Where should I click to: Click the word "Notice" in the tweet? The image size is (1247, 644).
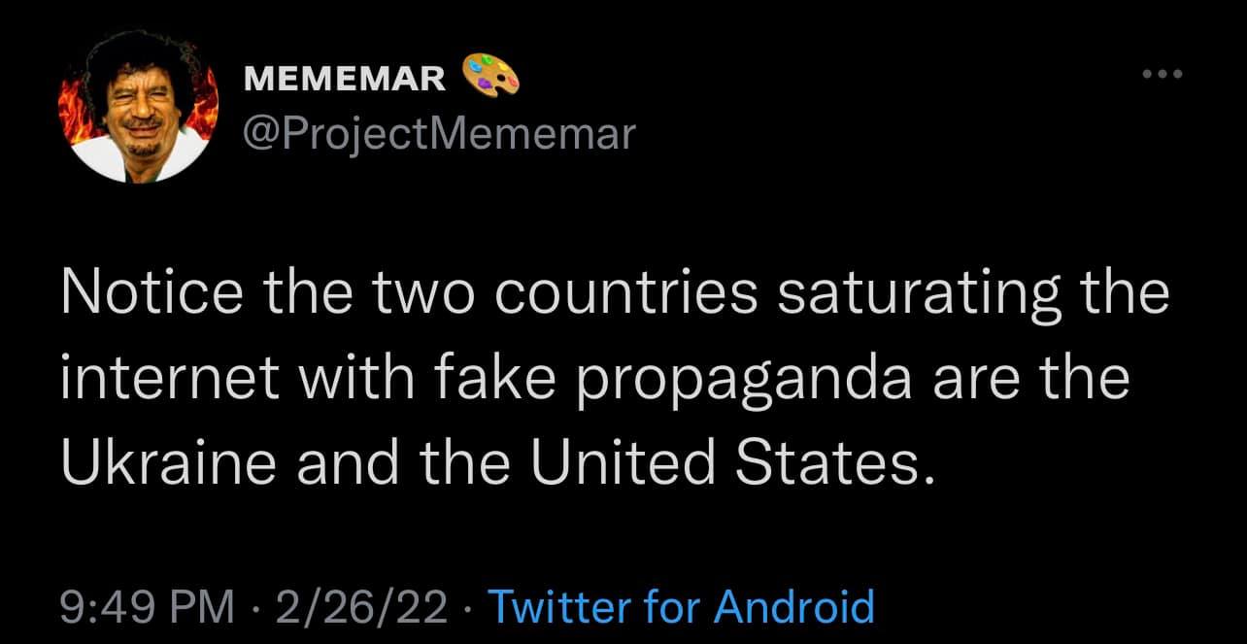point(140,293)
